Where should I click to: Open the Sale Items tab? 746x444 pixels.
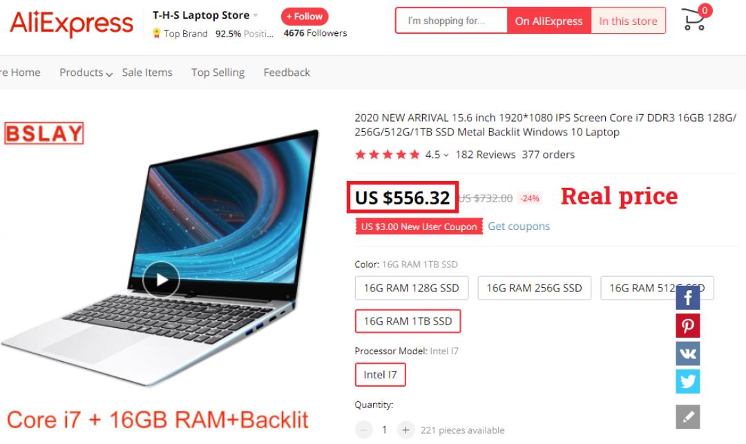(147, 73)
